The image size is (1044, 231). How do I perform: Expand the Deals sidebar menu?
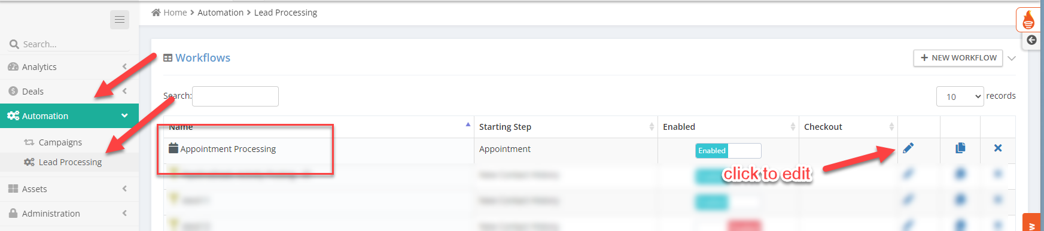pyautogui.click(x=69, y=92)
